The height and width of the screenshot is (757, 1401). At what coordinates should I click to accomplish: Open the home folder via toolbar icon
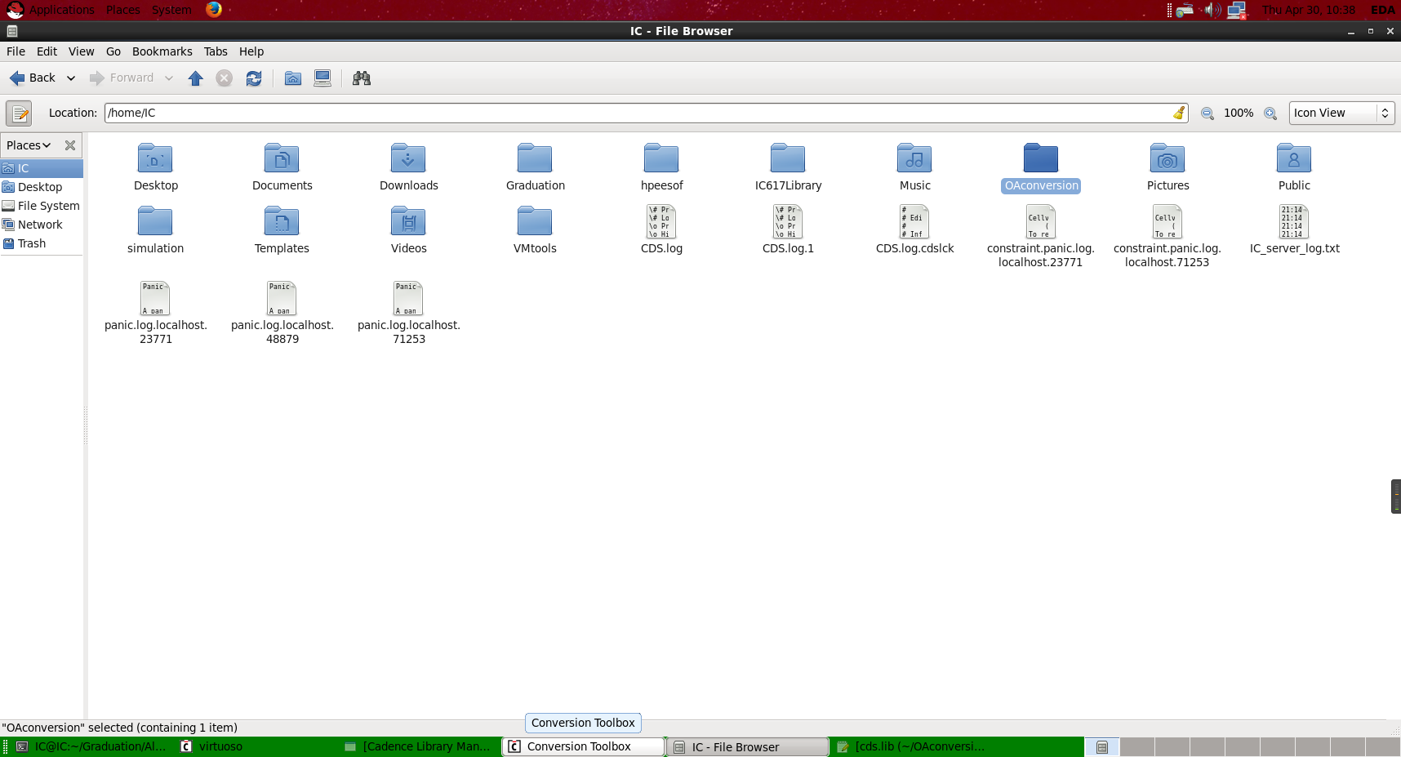291,78
